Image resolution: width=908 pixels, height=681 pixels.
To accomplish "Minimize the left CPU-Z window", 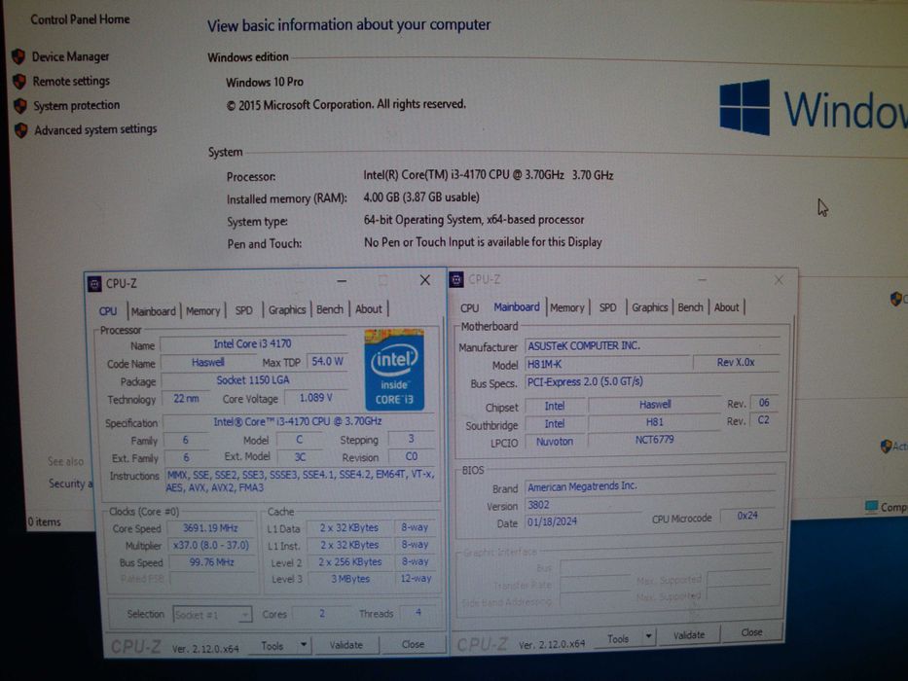I will point(342,281).
